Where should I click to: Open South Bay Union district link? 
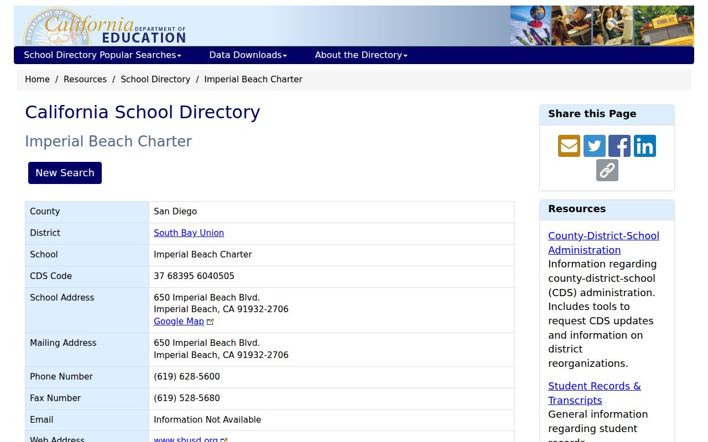coord(189,233)
